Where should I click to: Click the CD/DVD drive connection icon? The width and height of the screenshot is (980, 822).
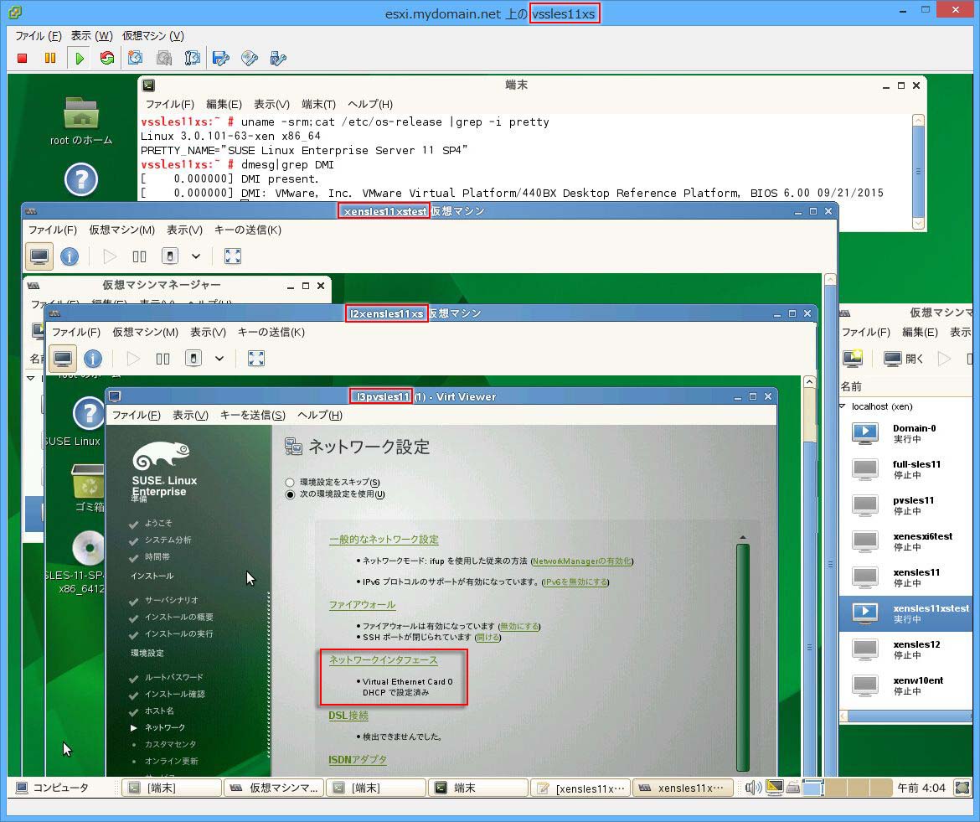point(250,58)
